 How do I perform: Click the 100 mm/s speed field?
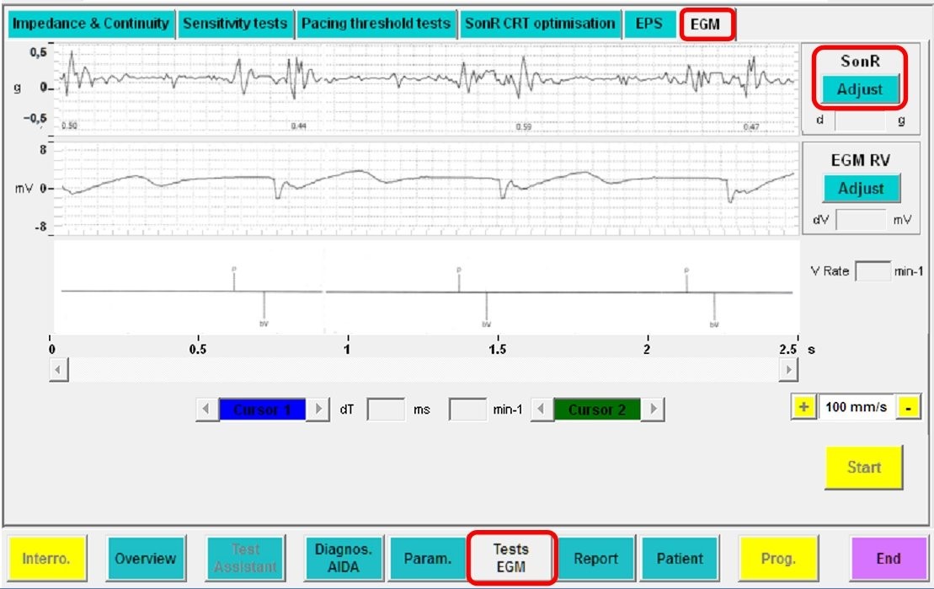pos(856,407)
